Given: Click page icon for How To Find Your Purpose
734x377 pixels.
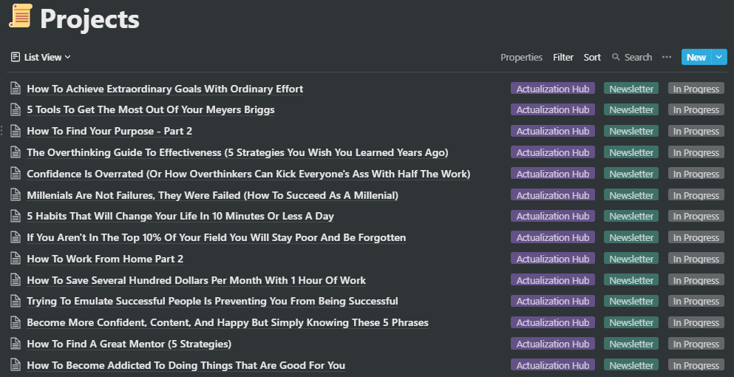Looking at the screenshot, I should [16, 131].
